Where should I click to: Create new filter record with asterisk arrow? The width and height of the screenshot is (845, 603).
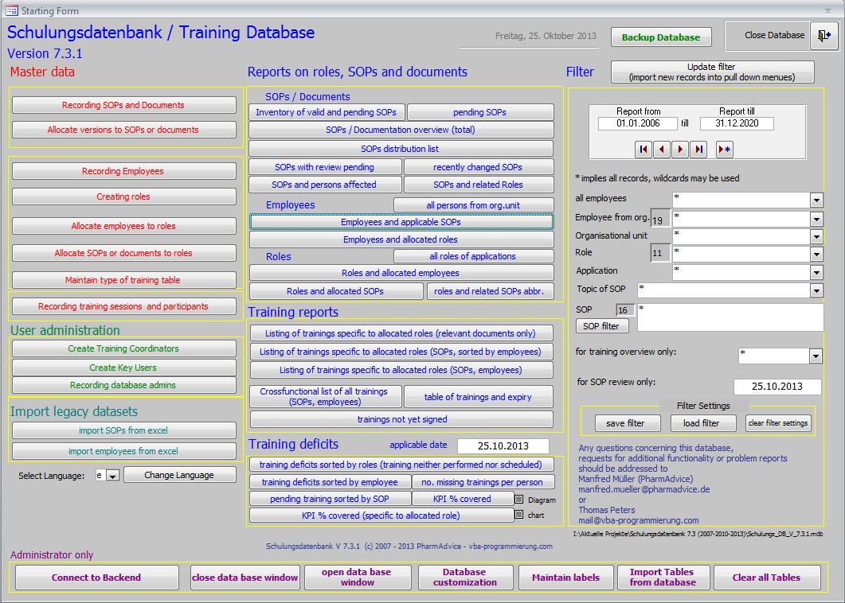[x=724, y=149]
